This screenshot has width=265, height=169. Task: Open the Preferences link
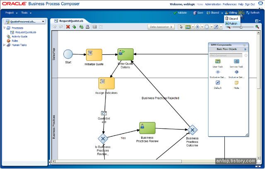point(229,4)
